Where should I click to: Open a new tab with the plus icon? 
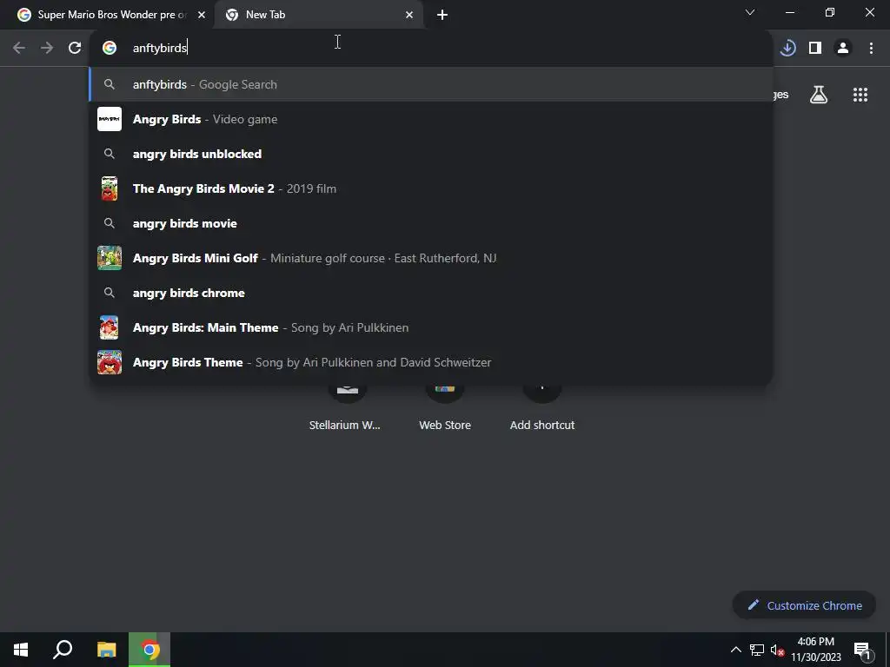coord(442,15)
